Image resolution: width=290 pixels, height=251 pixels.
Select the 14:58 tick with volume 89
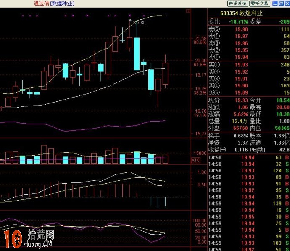[249, 177]
